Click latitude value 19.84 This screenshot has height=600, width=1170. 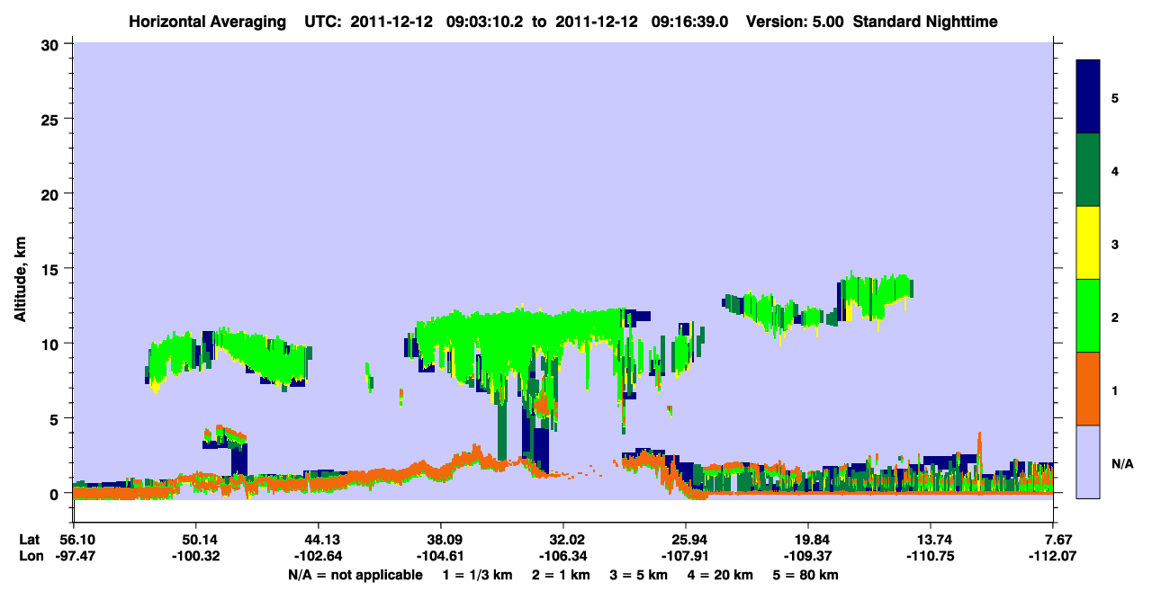[808, 540]
